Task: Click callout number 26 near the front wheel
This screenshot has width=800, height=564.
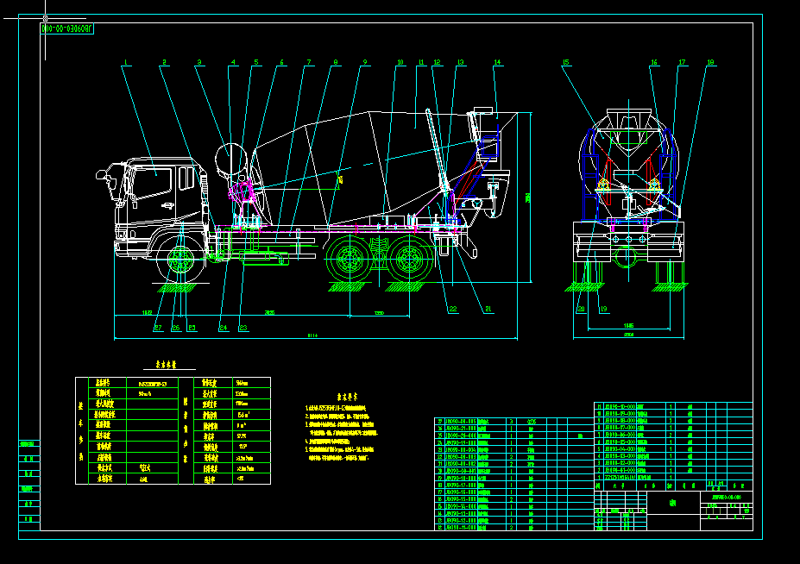Action: coord(175,328)
